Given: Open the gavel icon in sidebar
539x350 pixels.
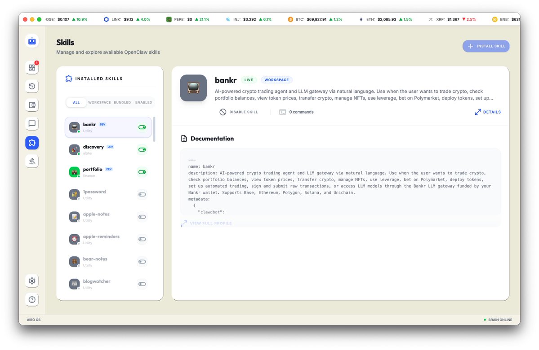Looking at the screenshot, I should click(x=32, y=161).
